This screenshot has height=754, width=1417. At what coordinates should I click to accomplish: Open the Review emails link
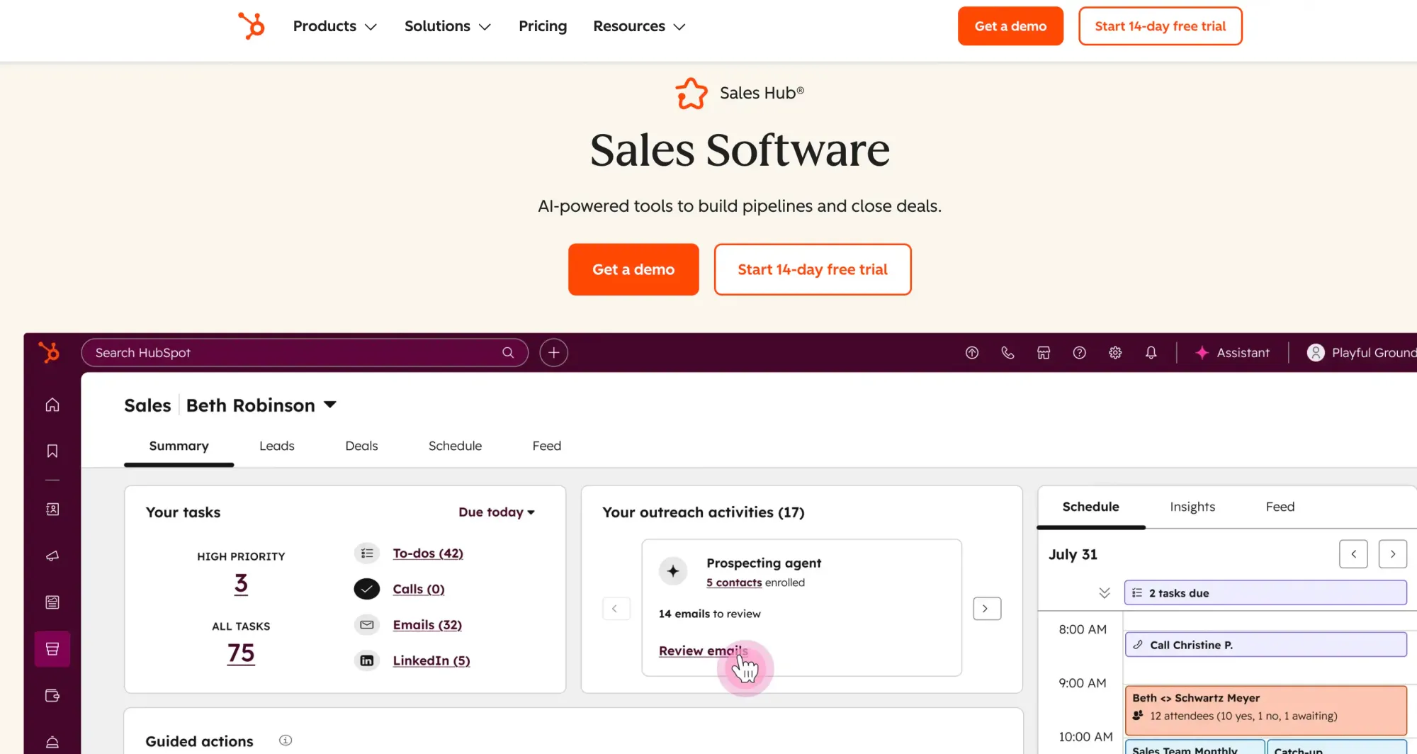[x=704, y=651]
